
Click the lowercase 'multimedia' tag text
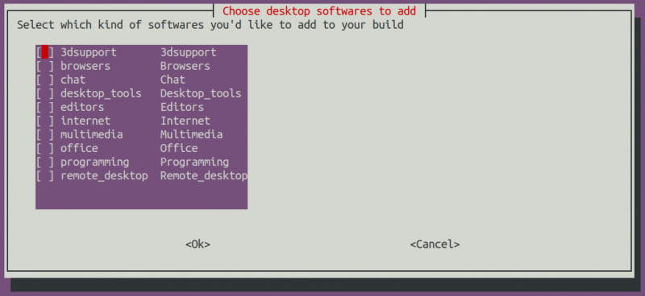pos(91,134)
